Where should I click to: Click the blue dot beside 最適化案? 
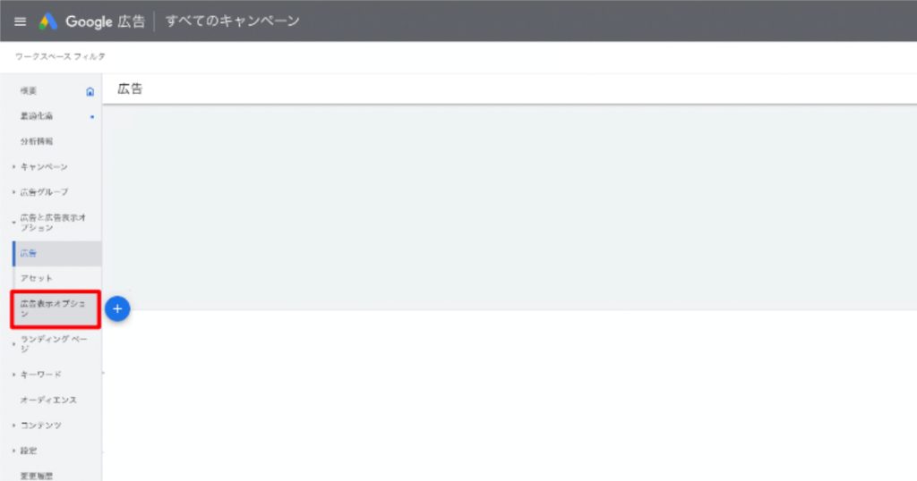[x=92, y=117]
